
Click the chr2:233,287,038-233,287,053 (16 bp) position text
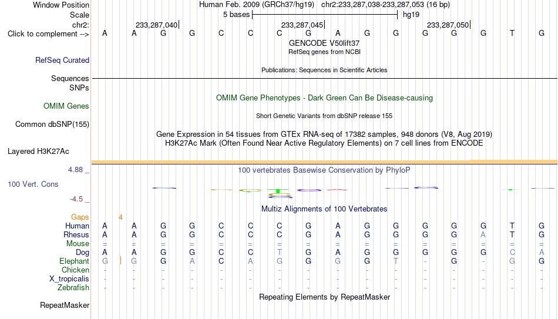coord(385,5)
